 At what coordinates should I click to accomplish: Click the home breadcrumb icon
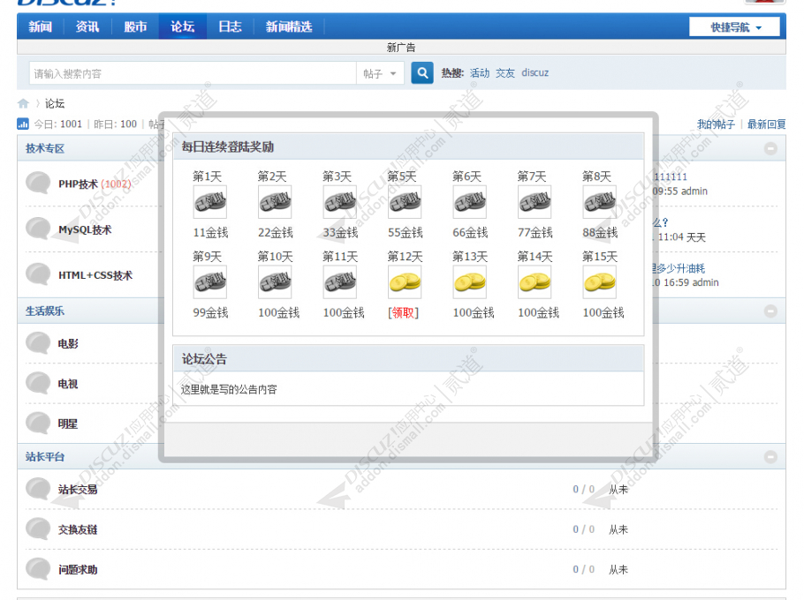click(23, 103)
